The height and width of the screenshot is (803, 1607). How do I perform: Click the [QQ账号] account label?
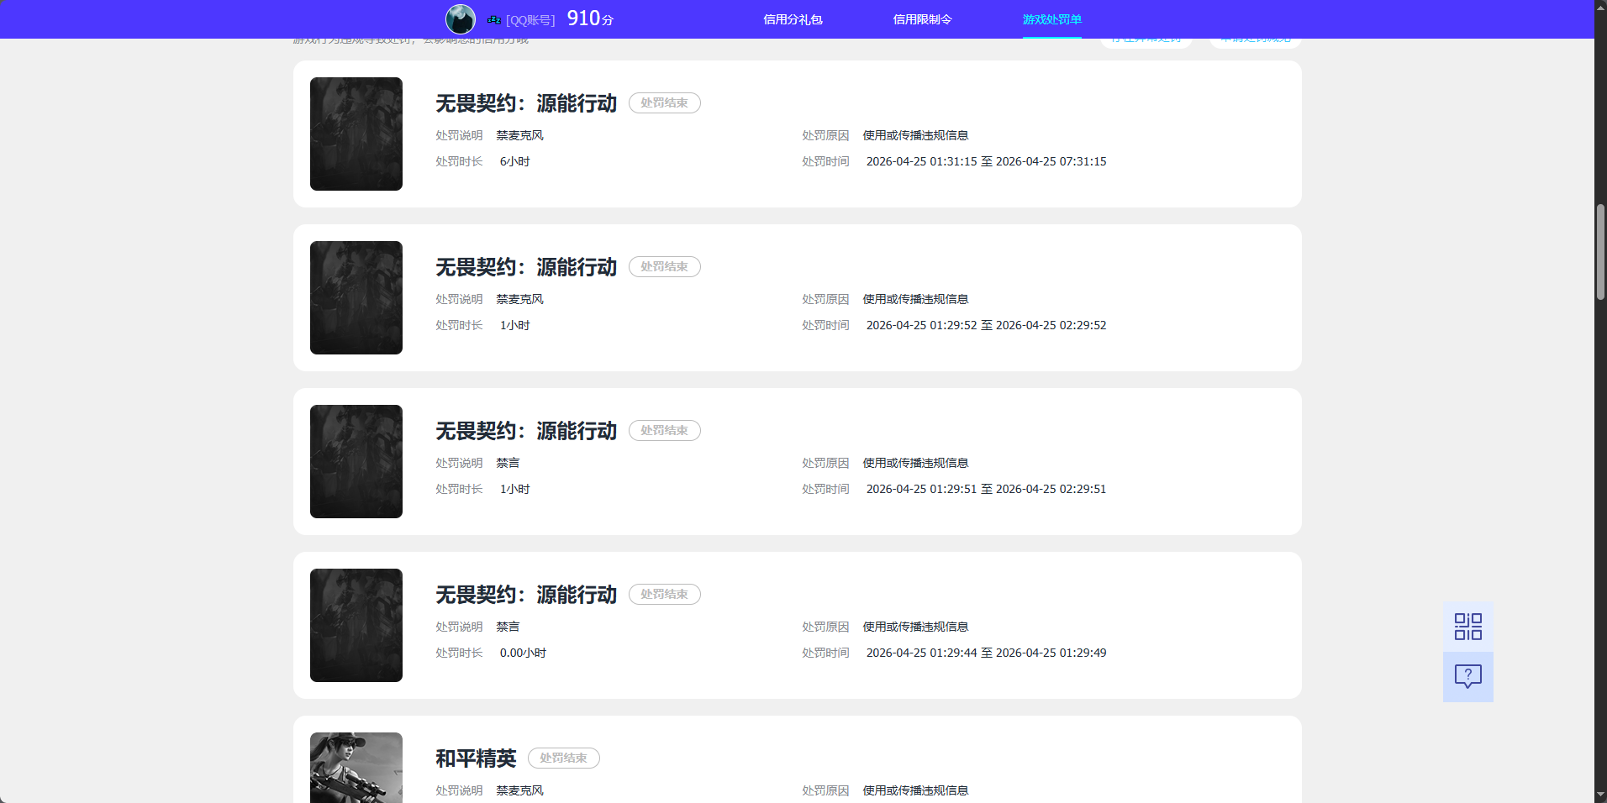click(530, 20)
